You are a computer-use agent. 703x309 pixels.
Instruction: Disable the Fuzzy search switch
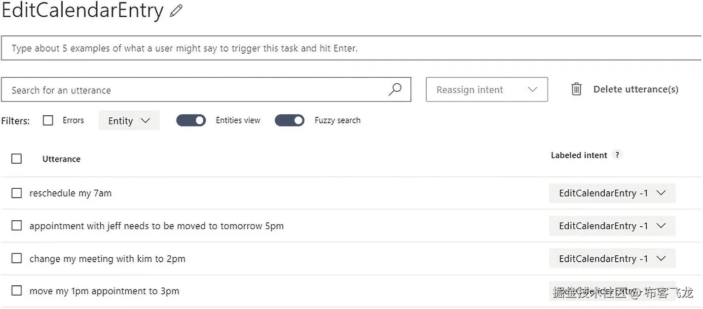pyautogui.click(x=290, y=120)
